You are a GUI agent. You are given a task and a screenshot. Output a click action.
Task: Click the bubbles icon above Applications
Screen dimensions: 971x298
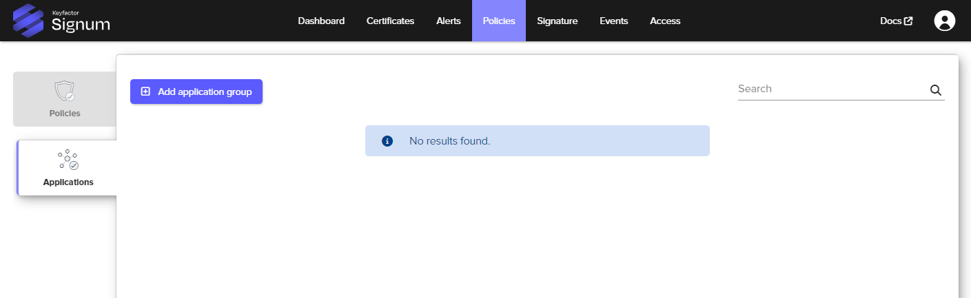[68, 160]
